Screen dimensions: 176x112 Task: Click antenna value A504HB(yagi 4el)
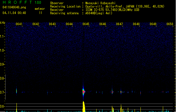coord(99,13)
